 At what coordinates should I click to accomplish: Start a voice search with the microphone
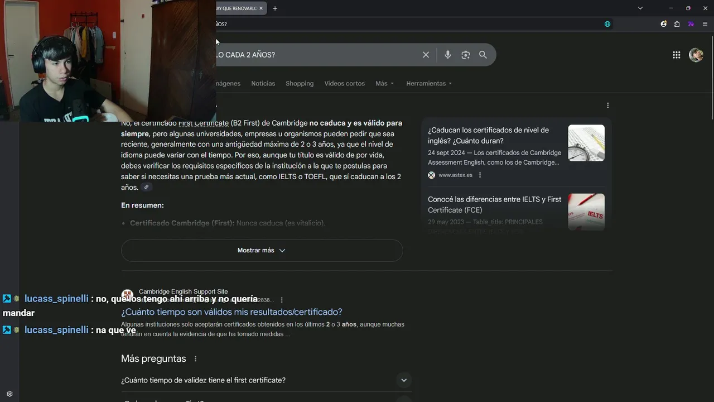[x=447, y=55]
